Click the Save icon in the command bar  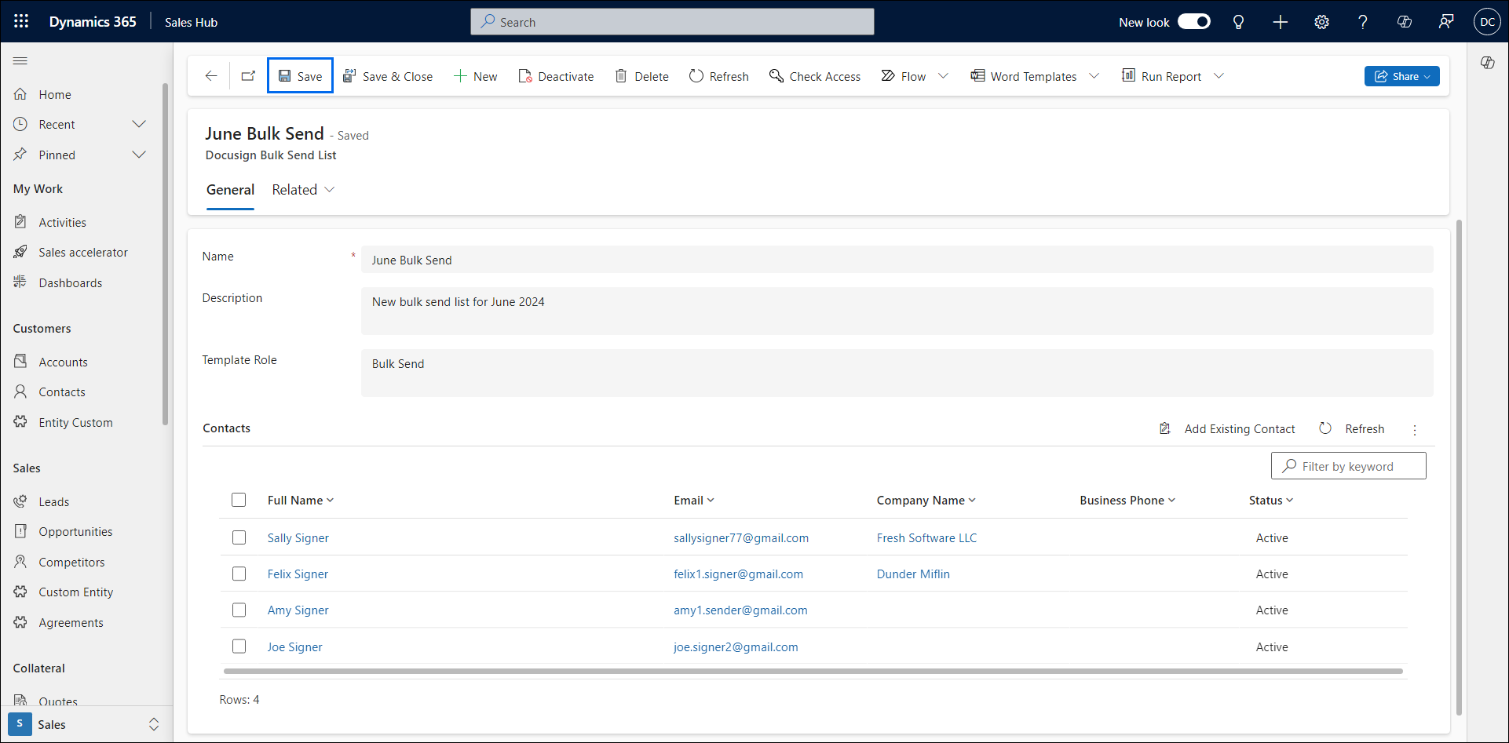tap(284, 75)
